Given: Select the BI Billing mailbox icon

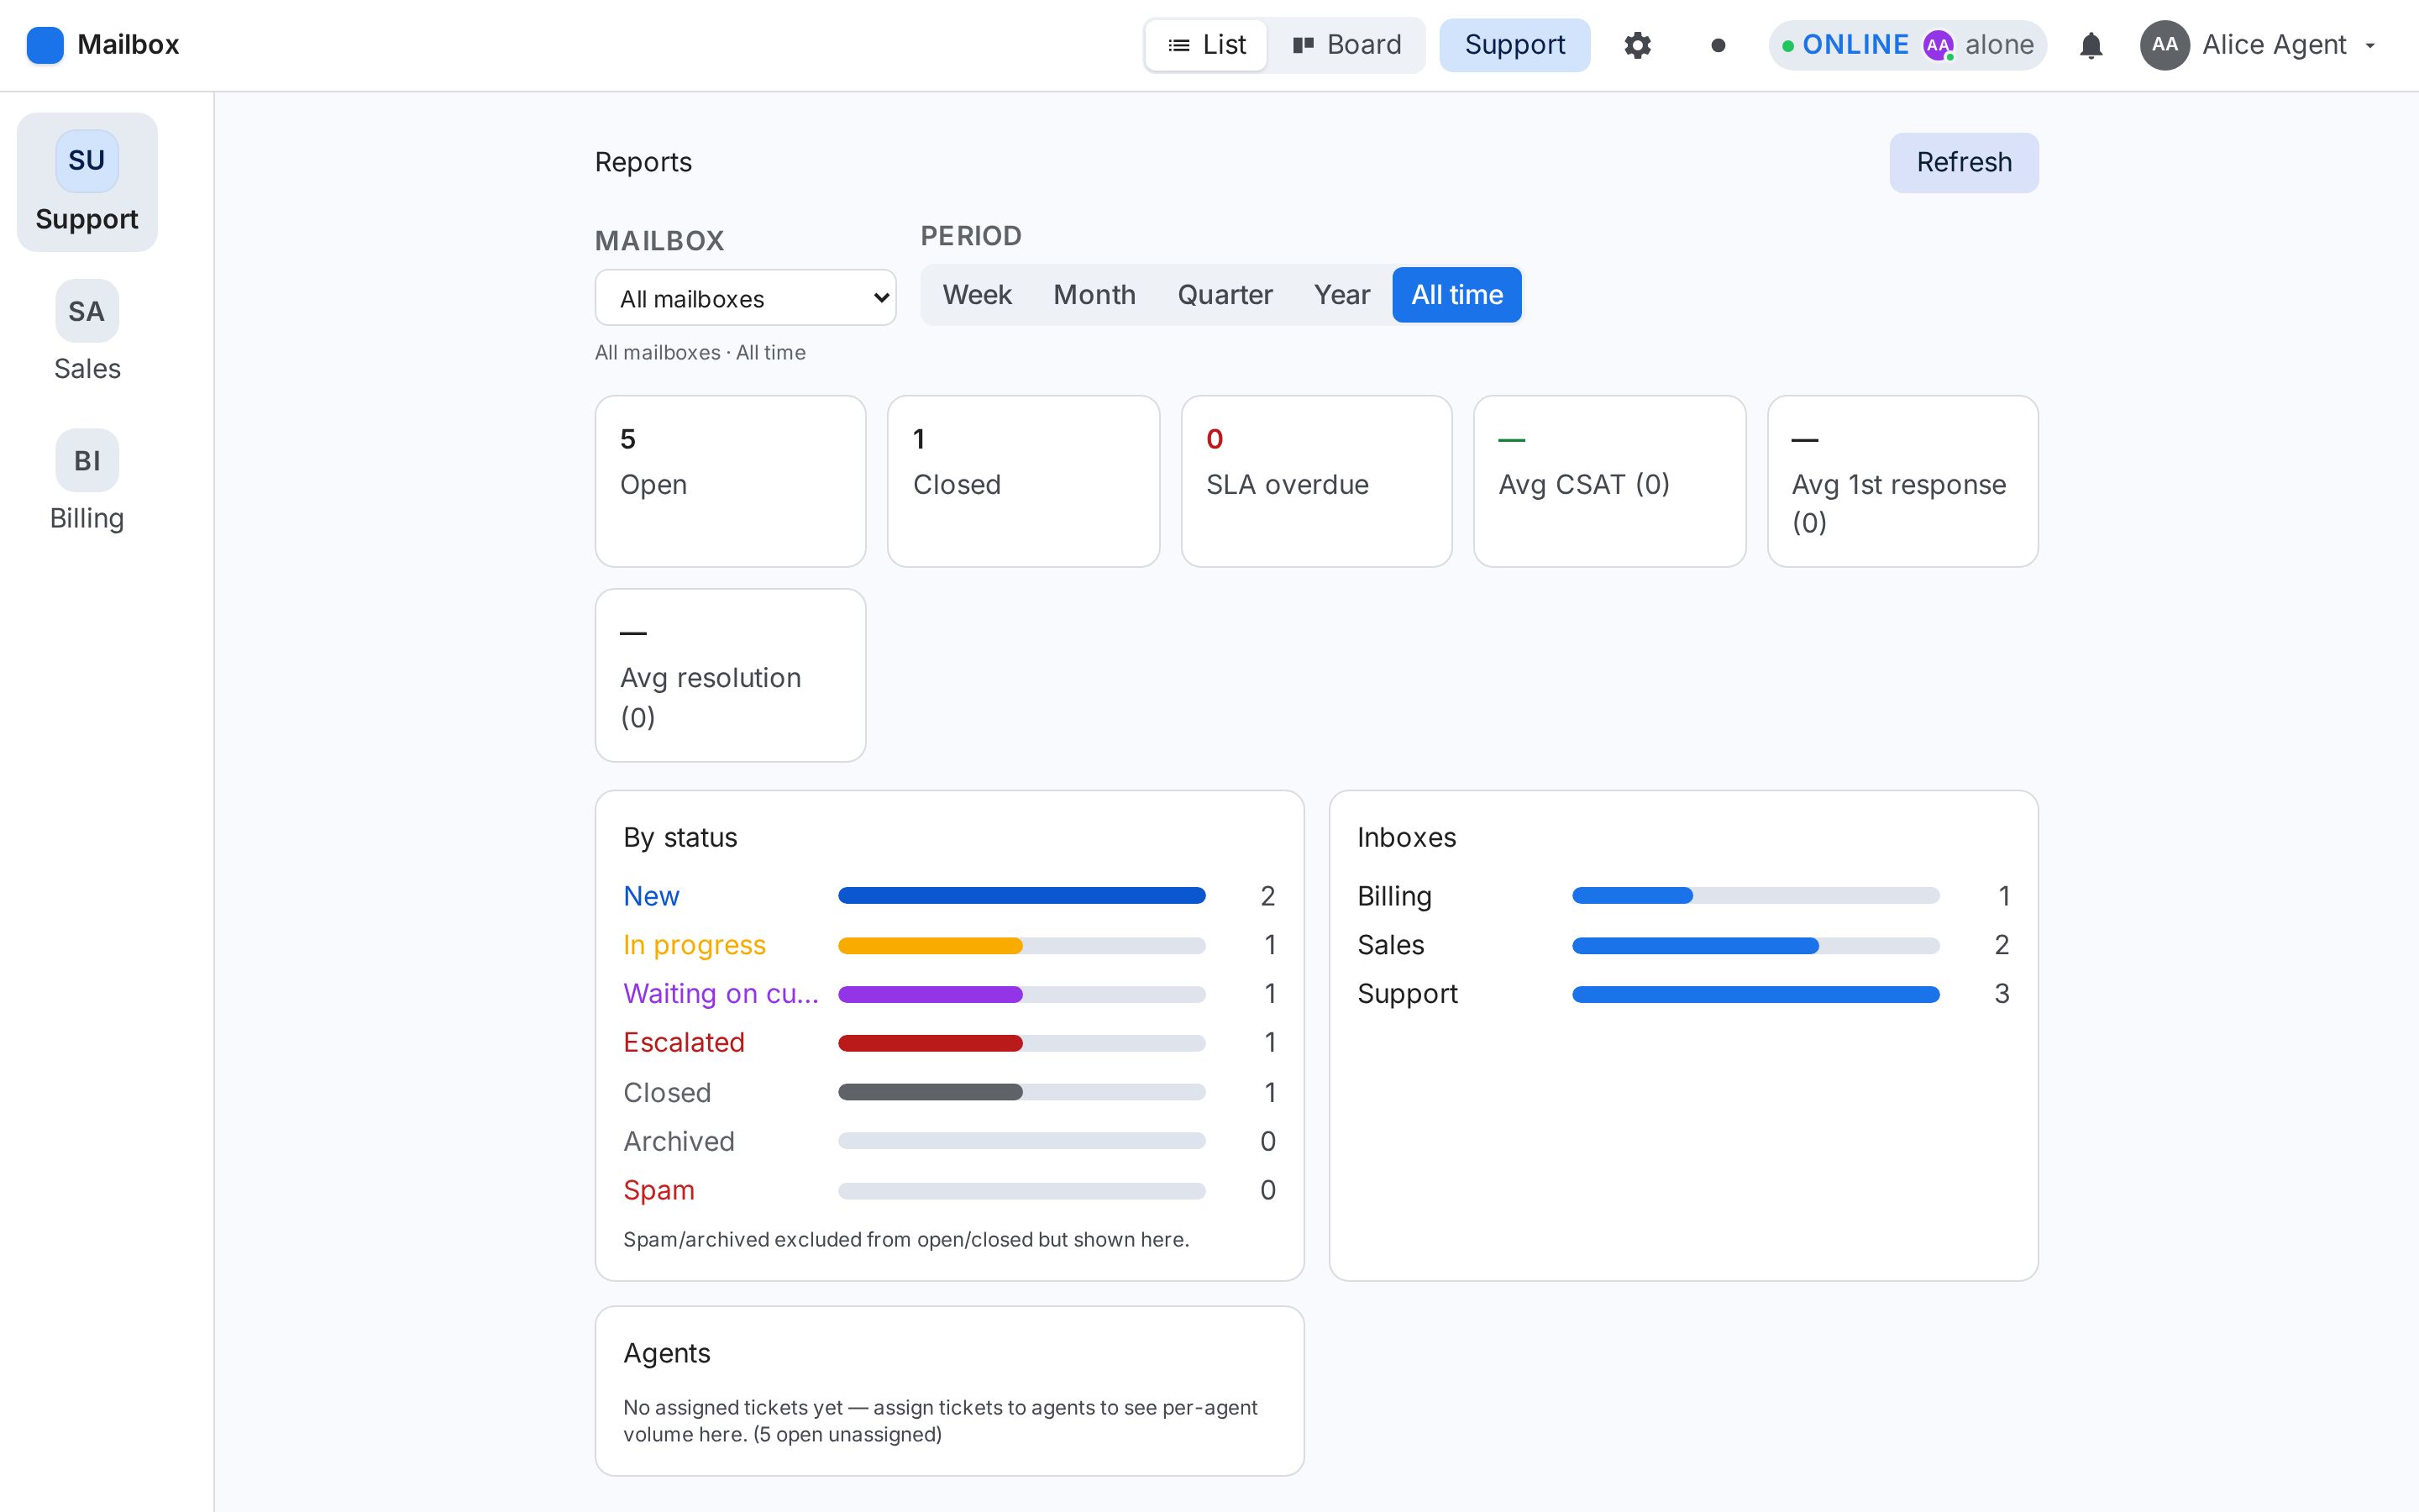Looking at the screenshot, I should (x=87, y=461).
